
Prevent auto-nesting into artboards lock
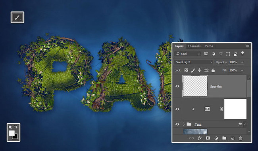[206, 70]
